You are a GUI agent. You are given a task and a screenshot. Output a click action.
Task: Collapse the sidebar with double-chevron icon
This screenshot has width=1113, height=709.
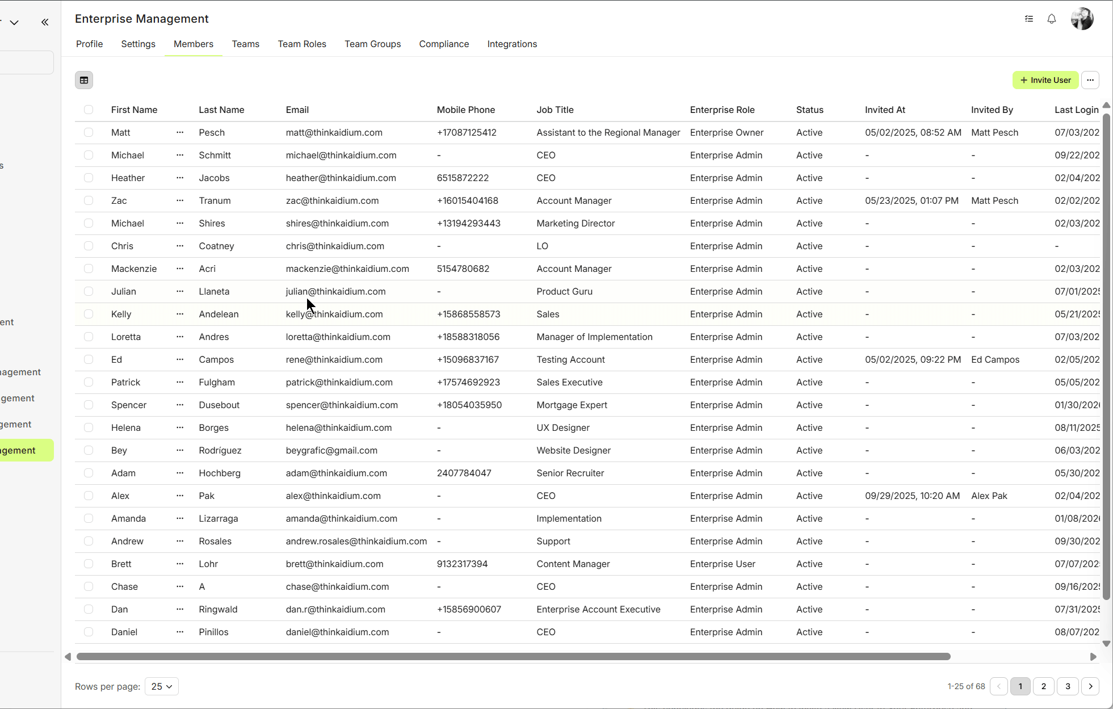click(x=45, y=22)
